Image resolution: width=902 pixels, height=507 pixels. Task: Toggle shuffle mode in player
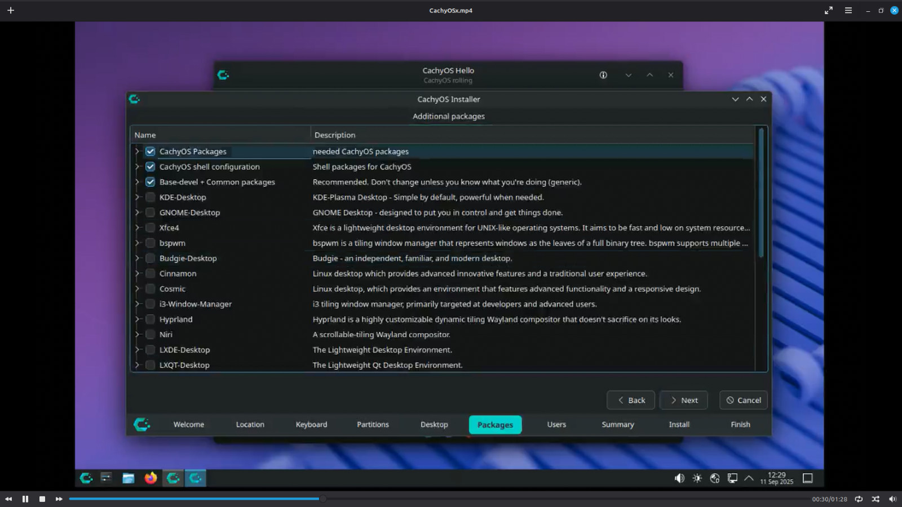[876, 499]
